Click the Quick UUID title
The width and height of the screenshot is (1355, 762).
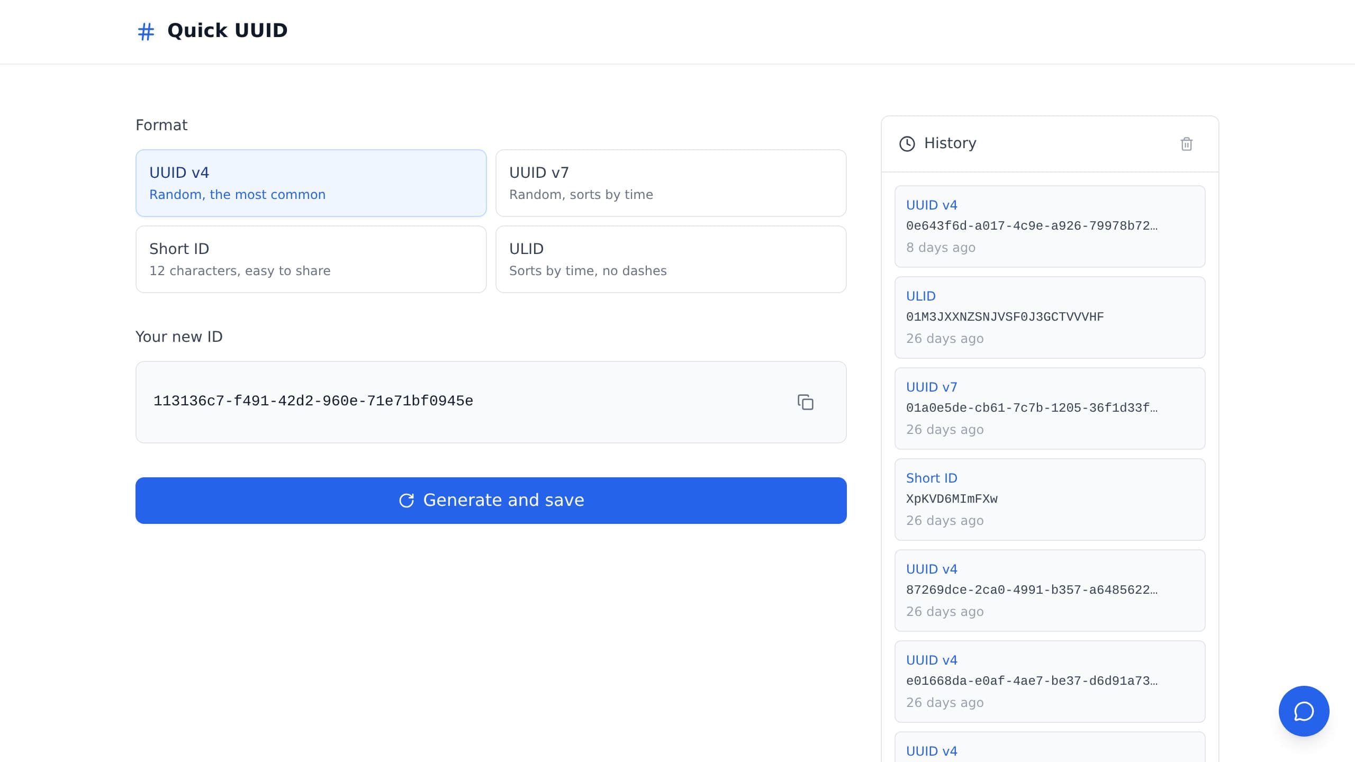click(228, 31)
